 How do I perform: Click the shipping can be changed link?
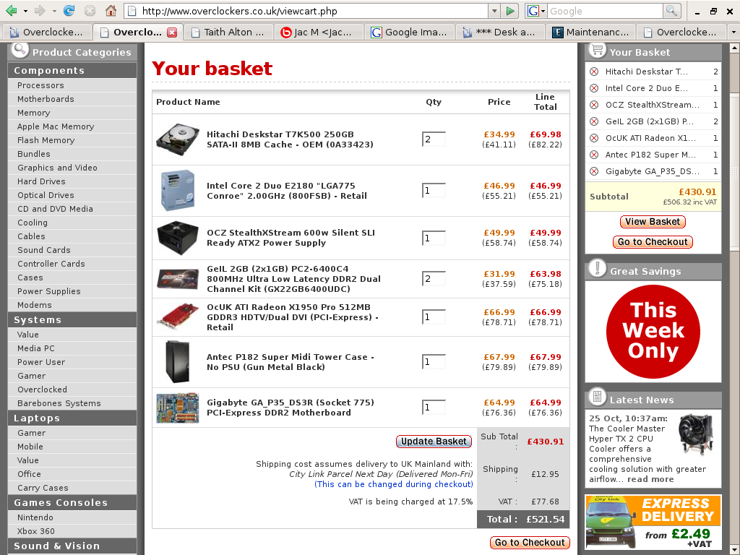[394, 484]
